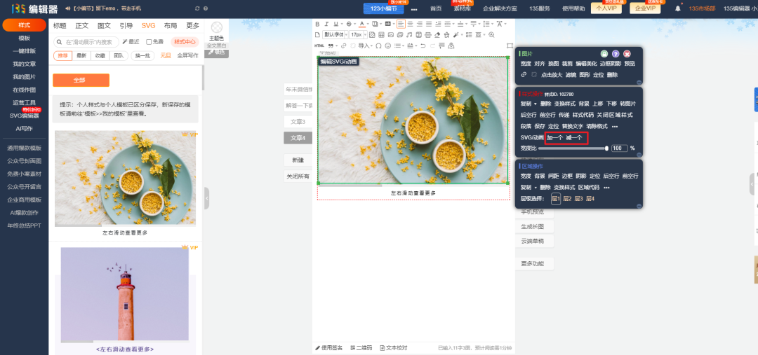The height and width of the screenshot is (355, 758).
Task: Select the 团队 filter
Action: [x=119, y=55]
